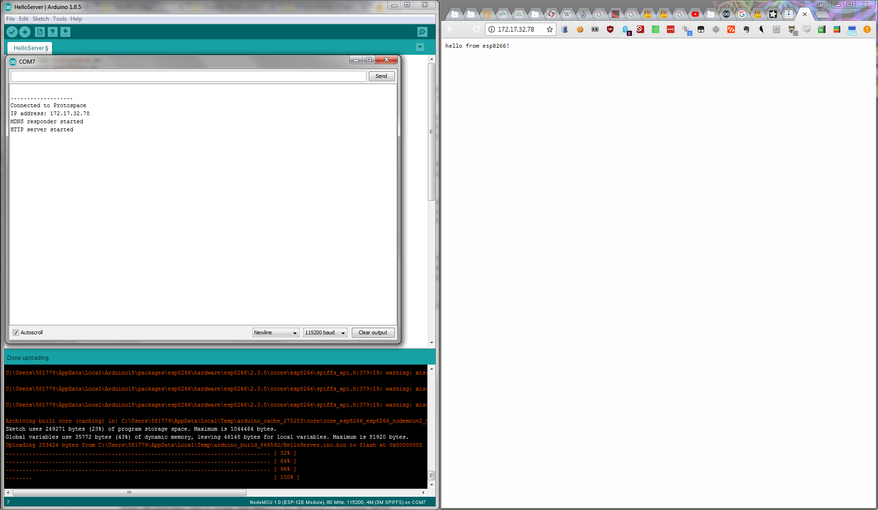This screenshot has height=510, width=878.
Task: Reload the page in Chrome
Action: tap(477, 29)
